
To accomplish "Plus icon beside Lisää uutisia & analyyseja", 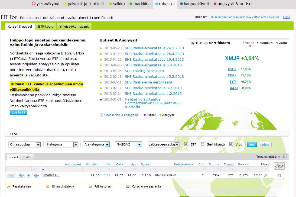I will (x=101, y=115).
